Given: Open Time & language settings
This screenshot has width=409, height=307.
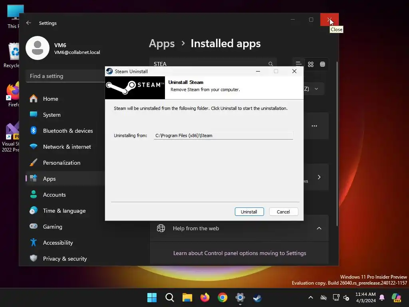Looking at the screenshot, I should 65,211.
